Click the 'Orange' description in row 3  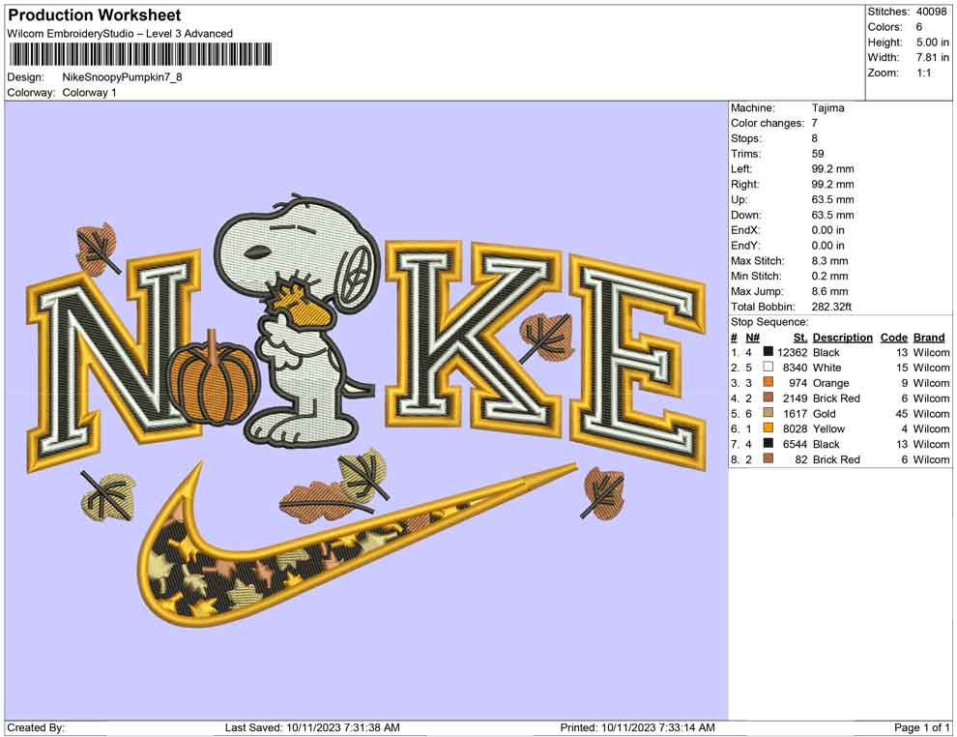[831, 383]
